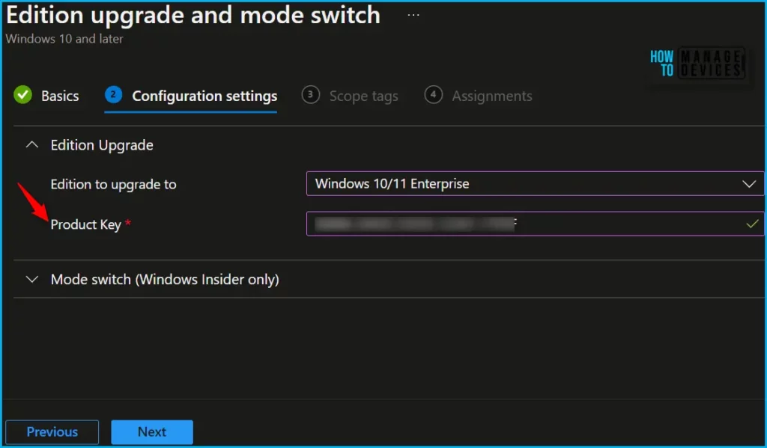767x448 pixels.
Task: Collapse the Edition Upgrade section chevron
Action: pyautogui.click(x=32, y=145)
